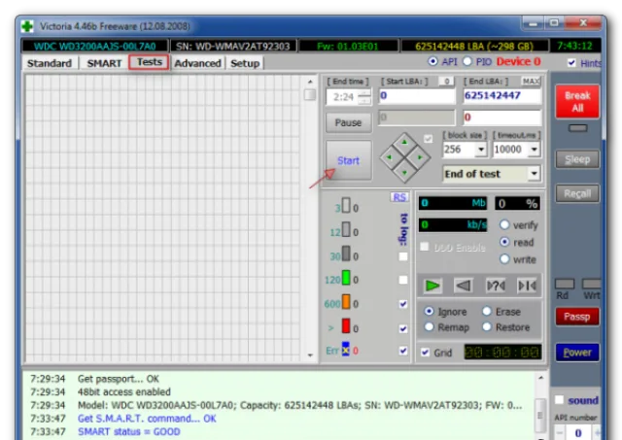Click the 30 ms dark gray block indicator
Viewport: 622px width, 440px height.
click(x=346, y=254)
